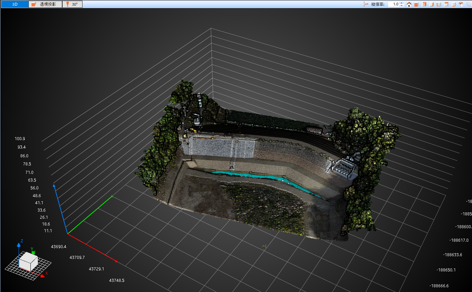Select the right side view cube icon
The height and width of the screenshot is (292, 472).
(431, 4)
